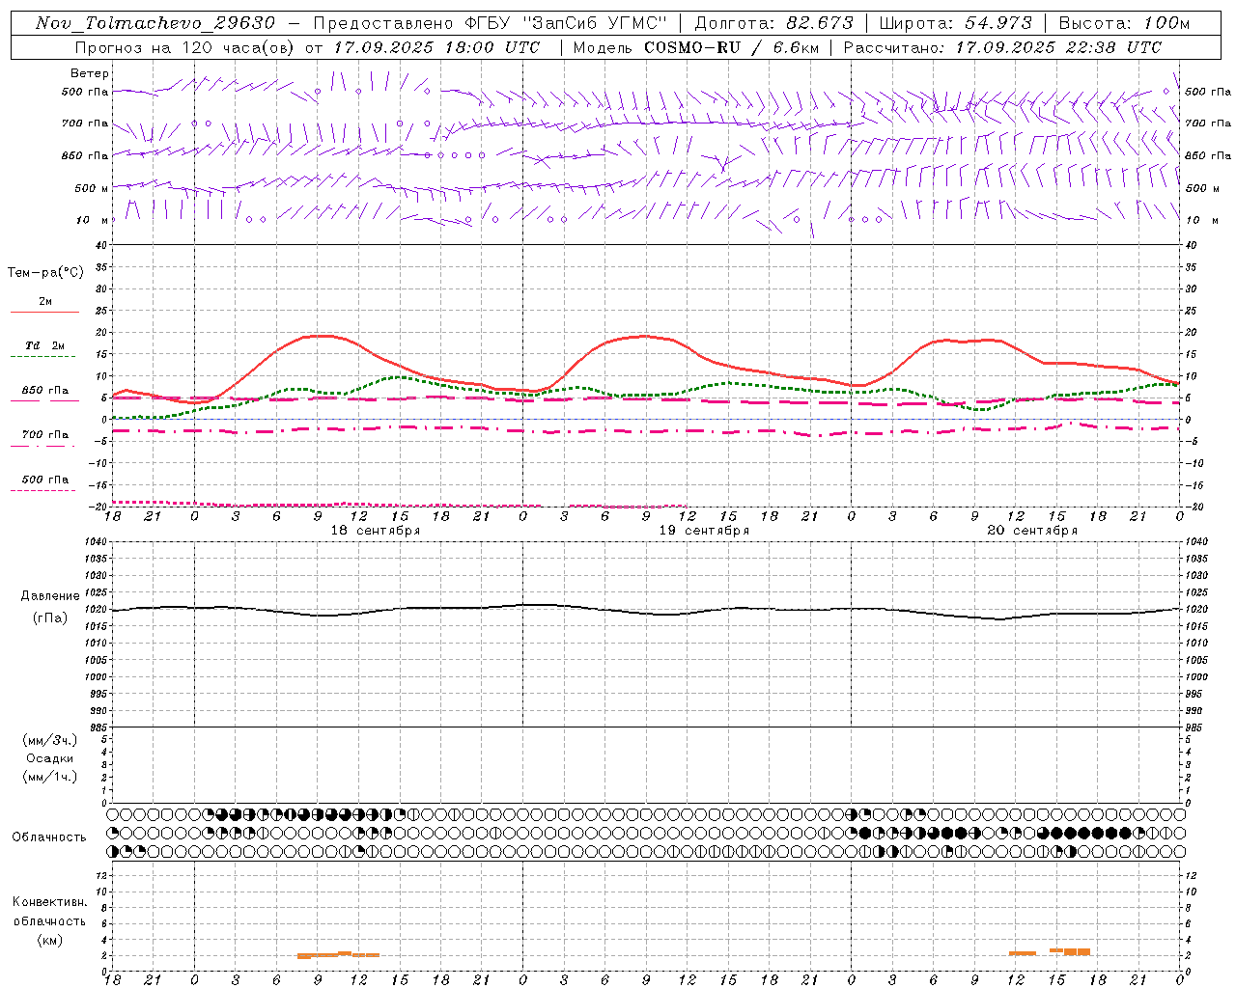Click the "20 сентября" date label
The image size is (1236, 988).
pyautogui.click(x=1032, y=531)
